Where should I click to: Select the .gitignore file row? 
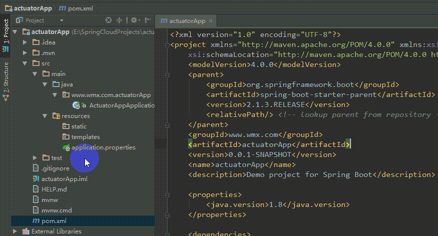[x=82, y=168]
